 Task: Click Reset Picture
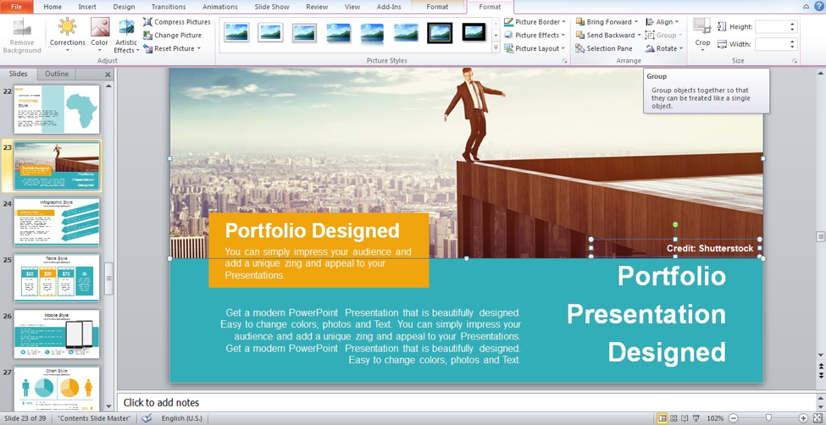(x=172, y=48)
